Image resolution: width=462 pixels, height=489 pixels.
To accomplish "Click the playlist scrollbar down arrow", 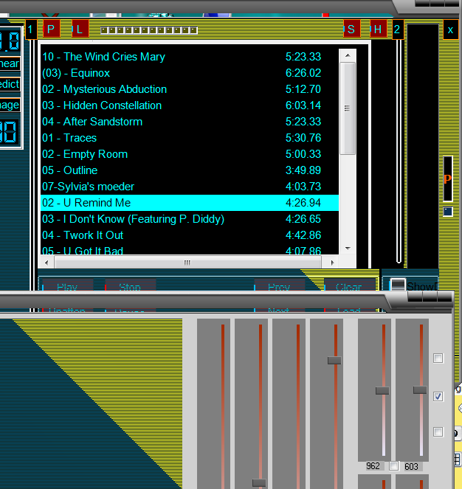I will (348, 249).
